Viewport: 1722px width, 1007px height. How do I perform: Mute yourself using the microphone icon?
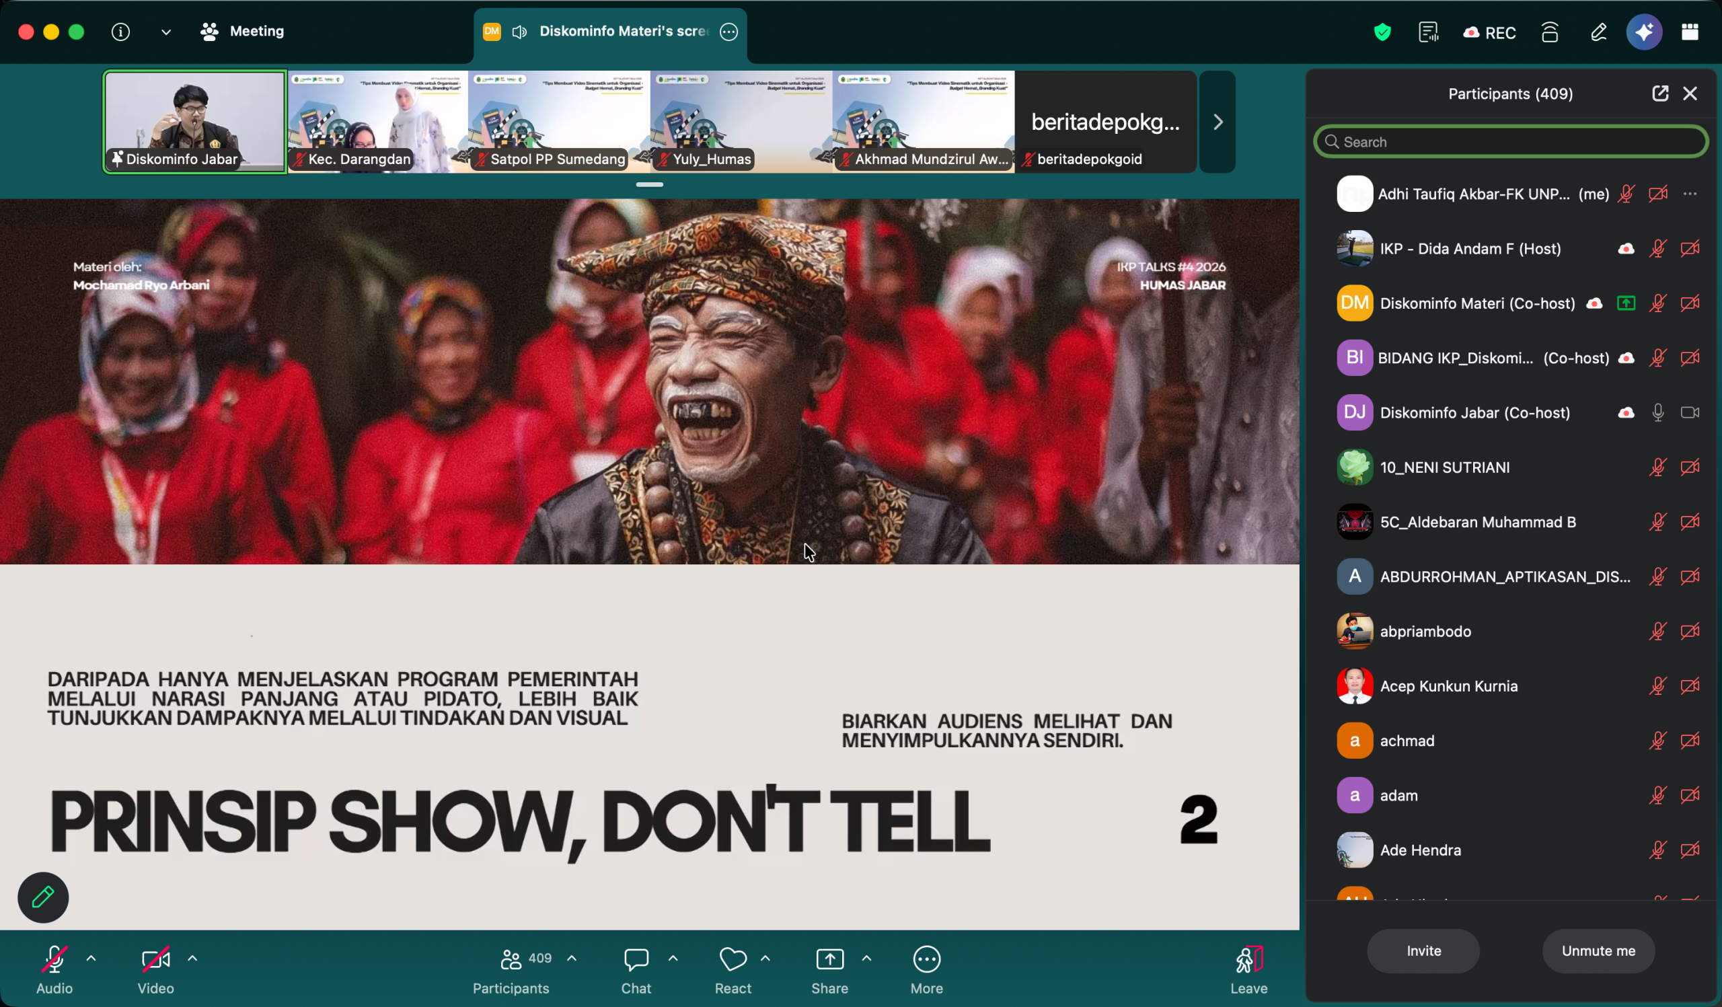point(54,959)
